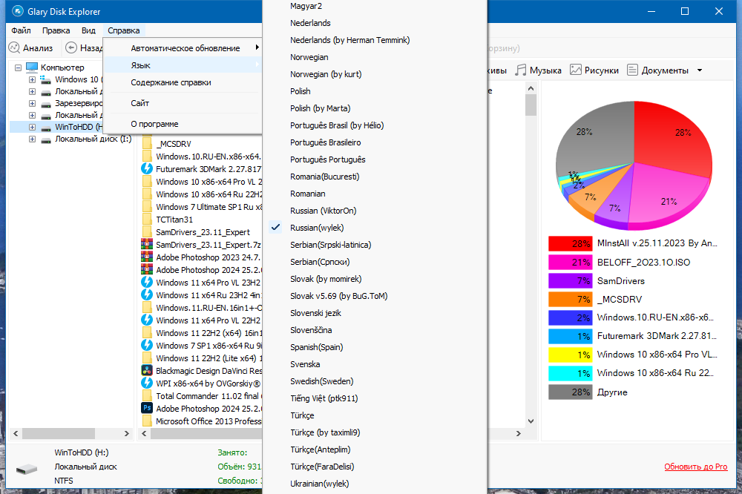Click file list vertical scrollbar down arrow
Screen dimensions: 742x494
(531, 421)
